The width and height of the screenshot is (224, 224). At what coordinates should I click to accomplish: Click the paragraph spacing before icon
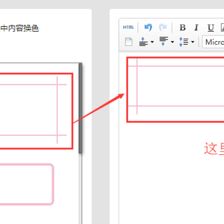(x=143, y=42)
